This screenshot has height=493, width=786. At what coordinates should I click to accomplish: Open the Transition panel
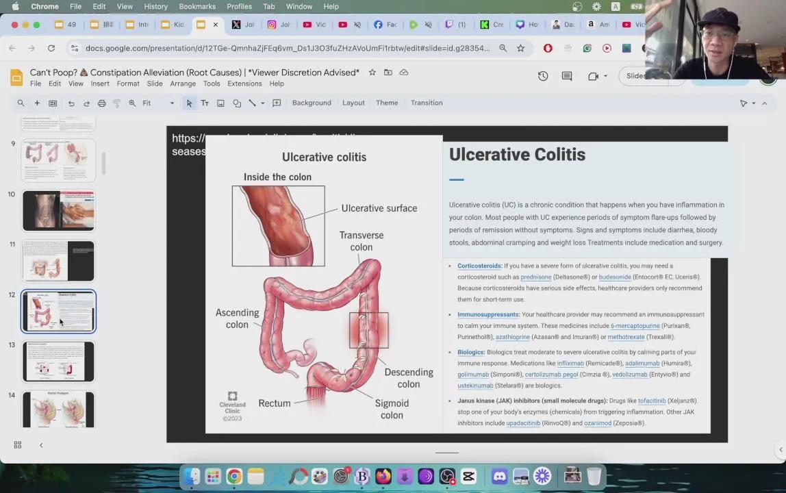coord(427,103)
